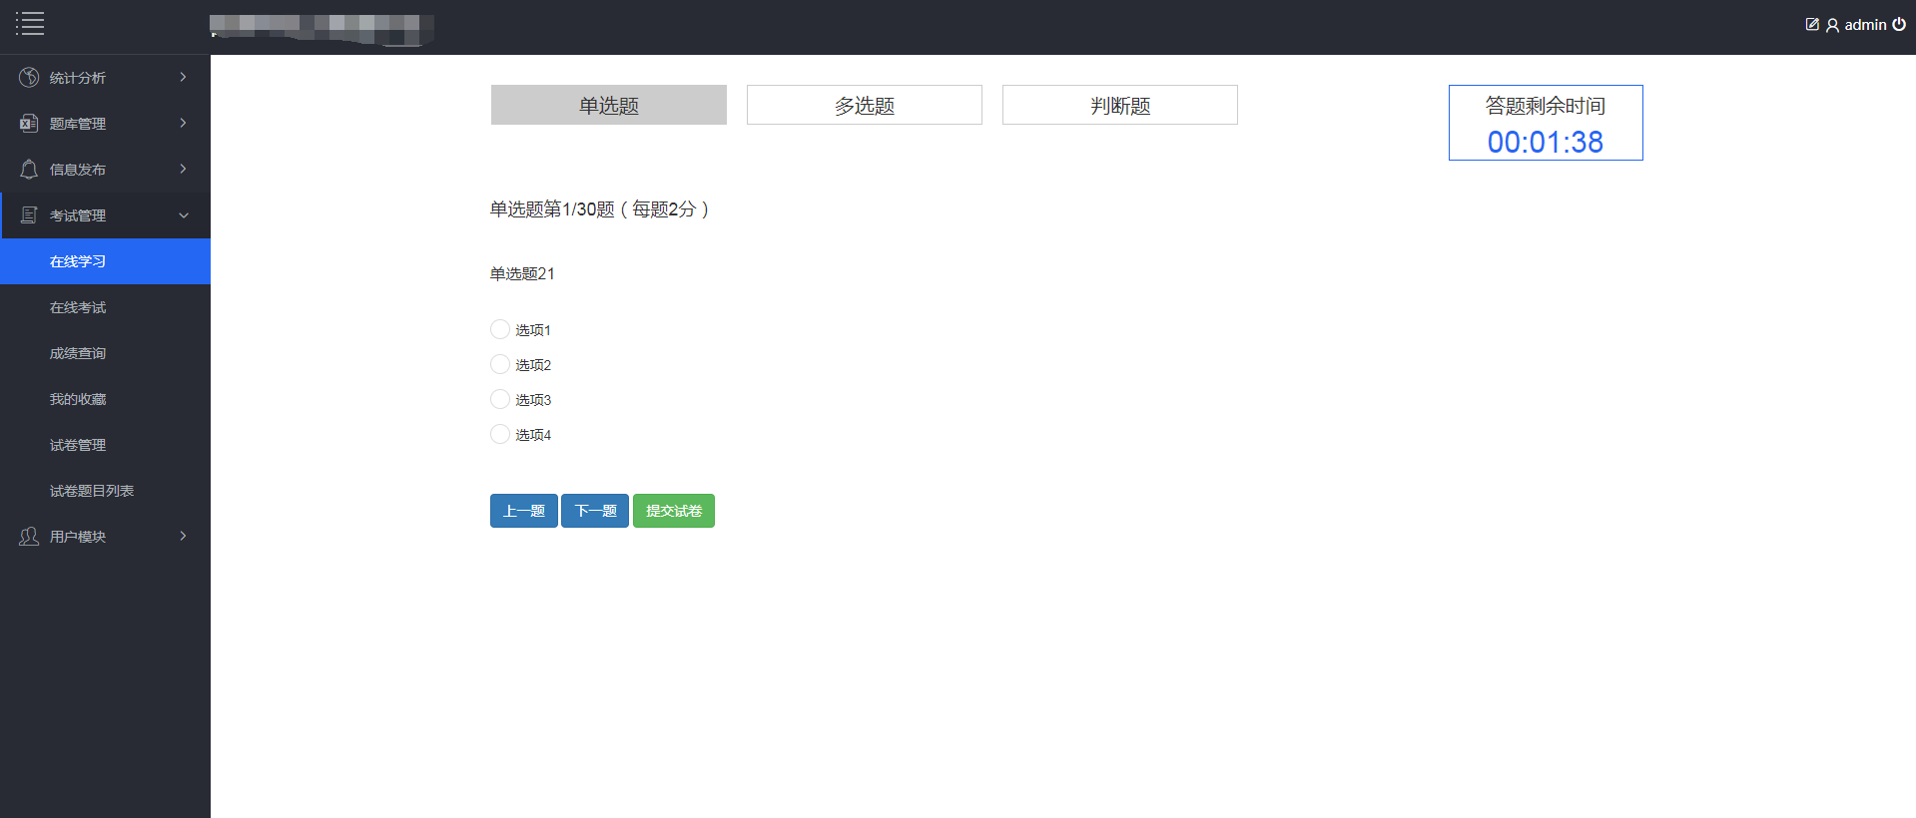Click the edit pencil icon near admin
The height and width of the screenshot is (818, 1916).
pos(1812,24)
